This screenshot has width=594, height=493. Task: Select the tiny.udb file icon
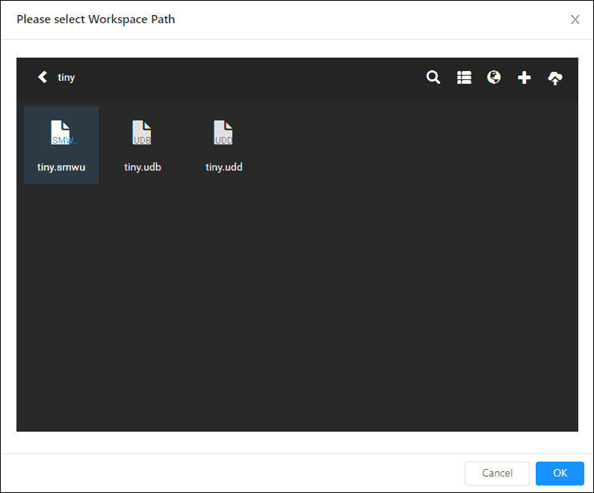(x=142, y=133)
